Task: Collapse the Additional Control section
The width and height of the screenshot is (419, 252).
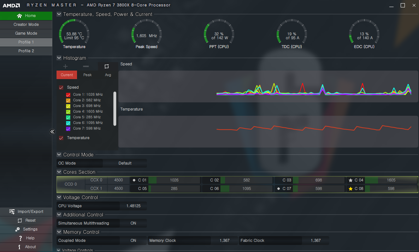Action: pos(59,215)
